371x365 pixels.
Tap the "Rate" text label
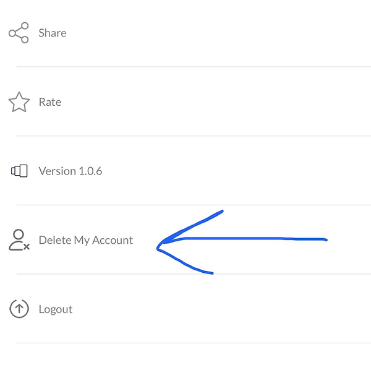point(50,102)
